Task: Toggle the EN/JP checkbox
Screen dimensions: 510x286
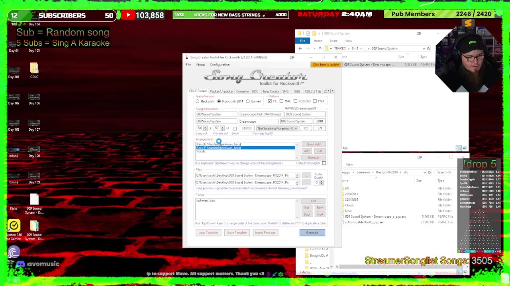Action: pyautogui.click(x=235, y=128)
